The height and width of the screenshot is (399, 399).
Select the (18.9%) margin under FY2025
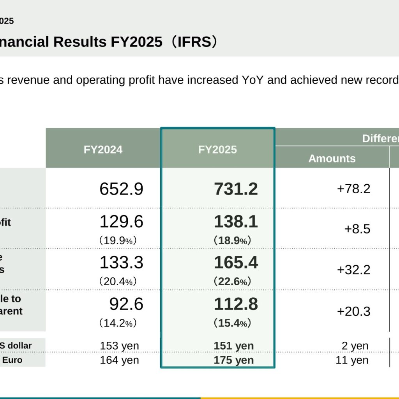233,240
